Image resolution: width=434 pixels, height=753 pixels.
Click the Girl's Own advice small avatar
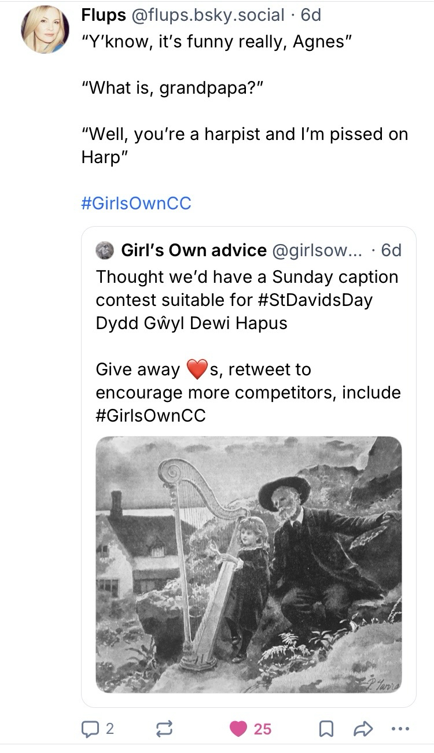click(x=105, y=250)
